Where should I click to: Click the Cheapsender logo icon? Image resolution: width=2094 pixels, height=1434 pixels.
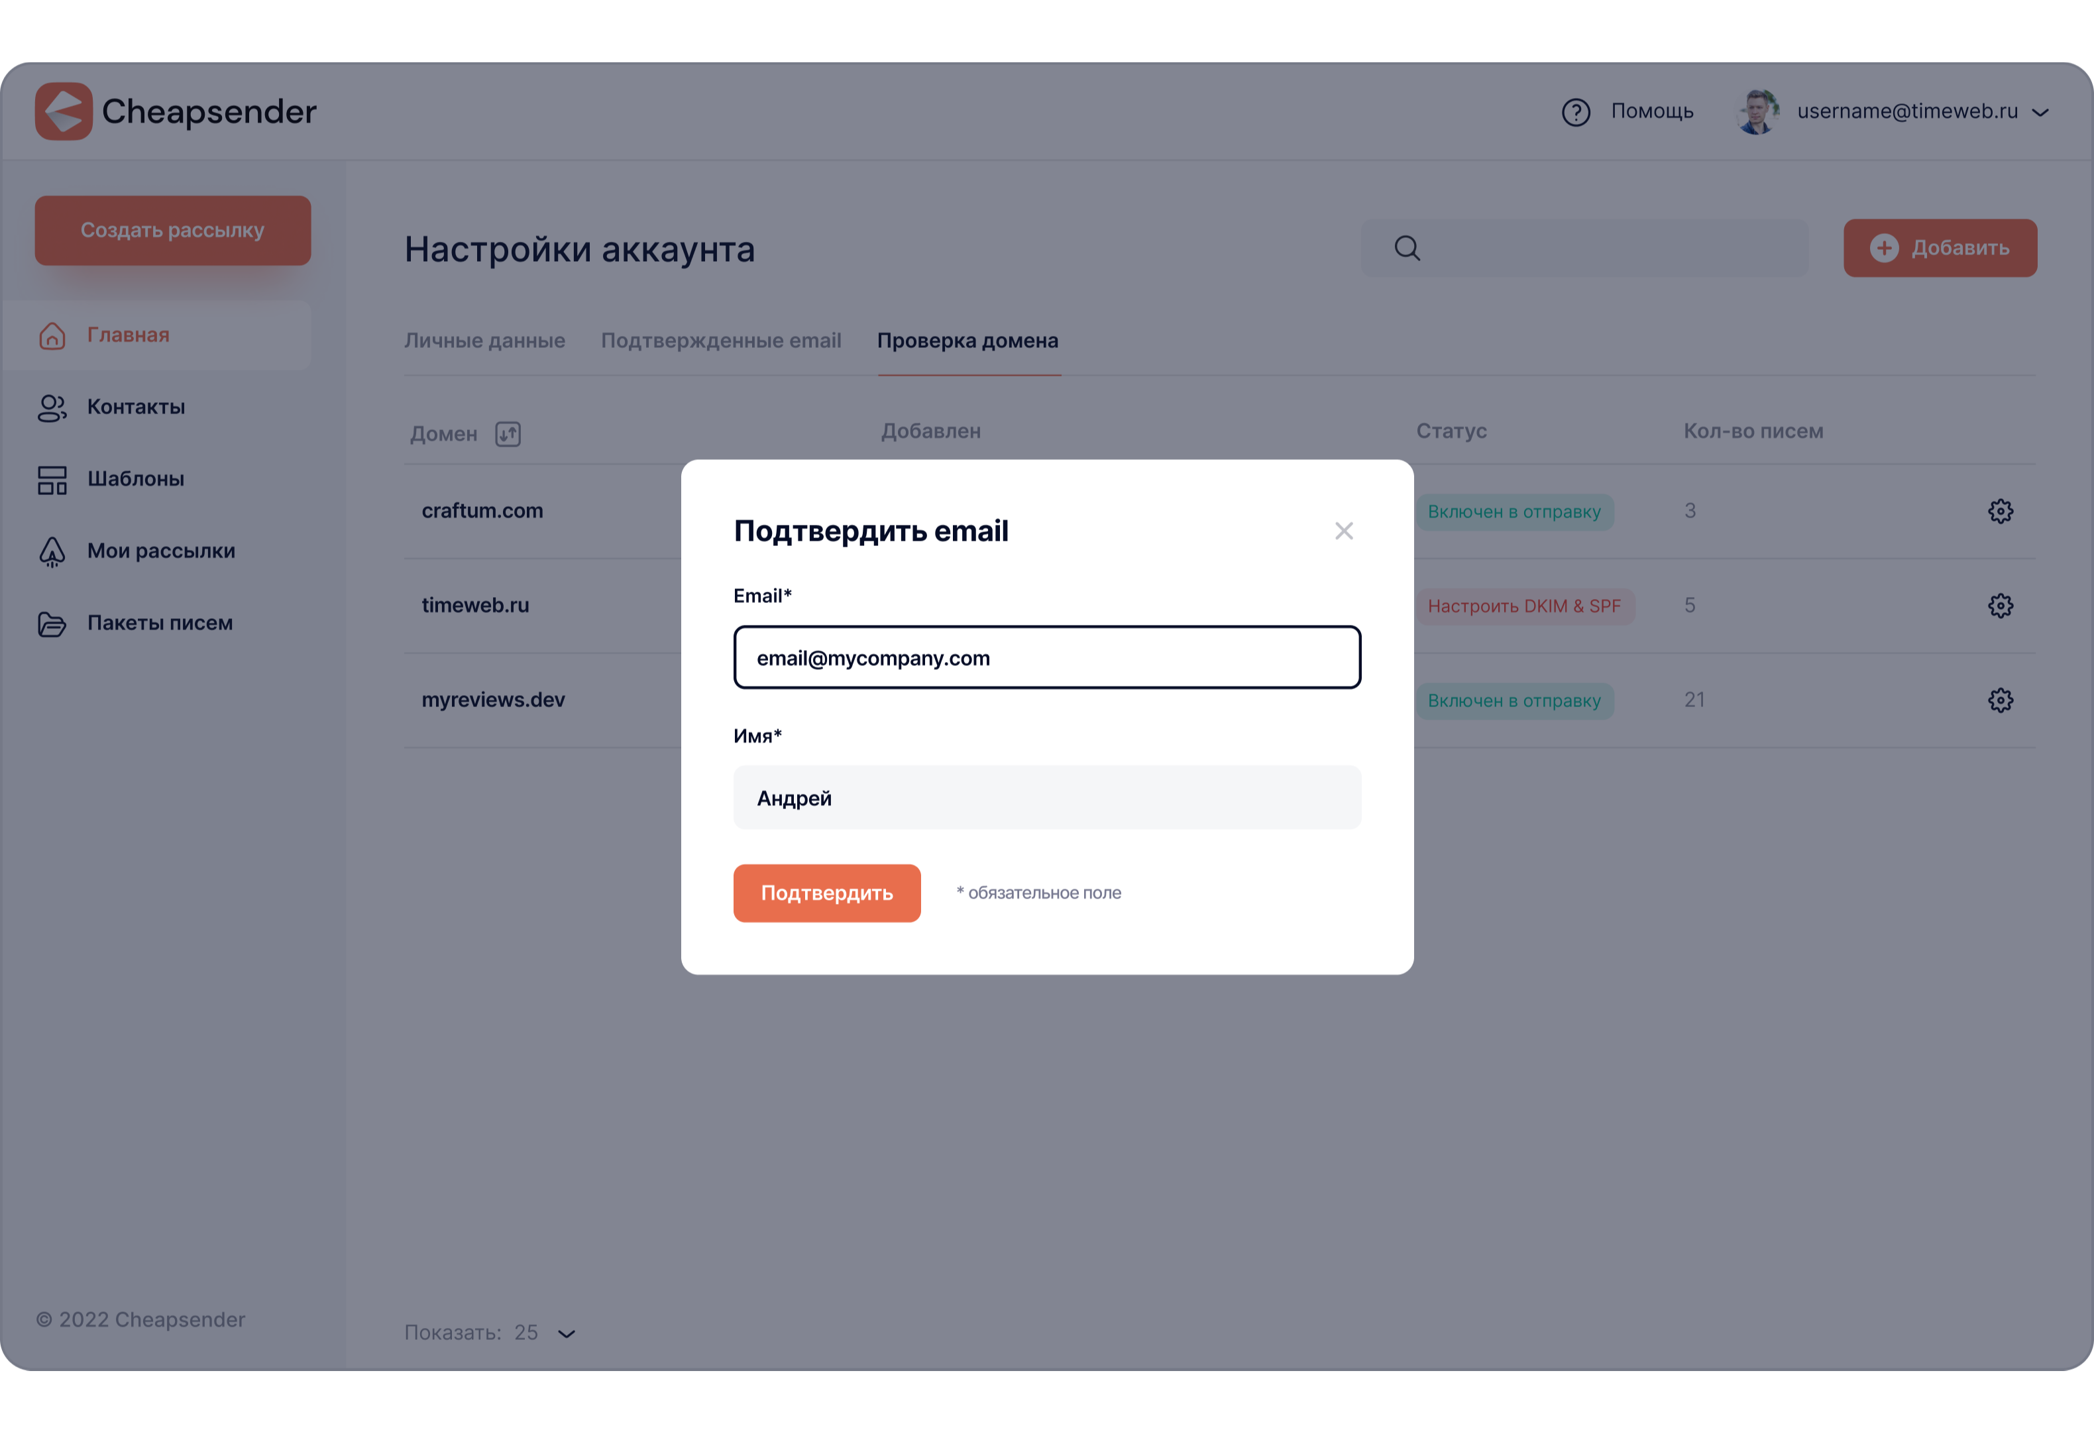coord(63,112)
